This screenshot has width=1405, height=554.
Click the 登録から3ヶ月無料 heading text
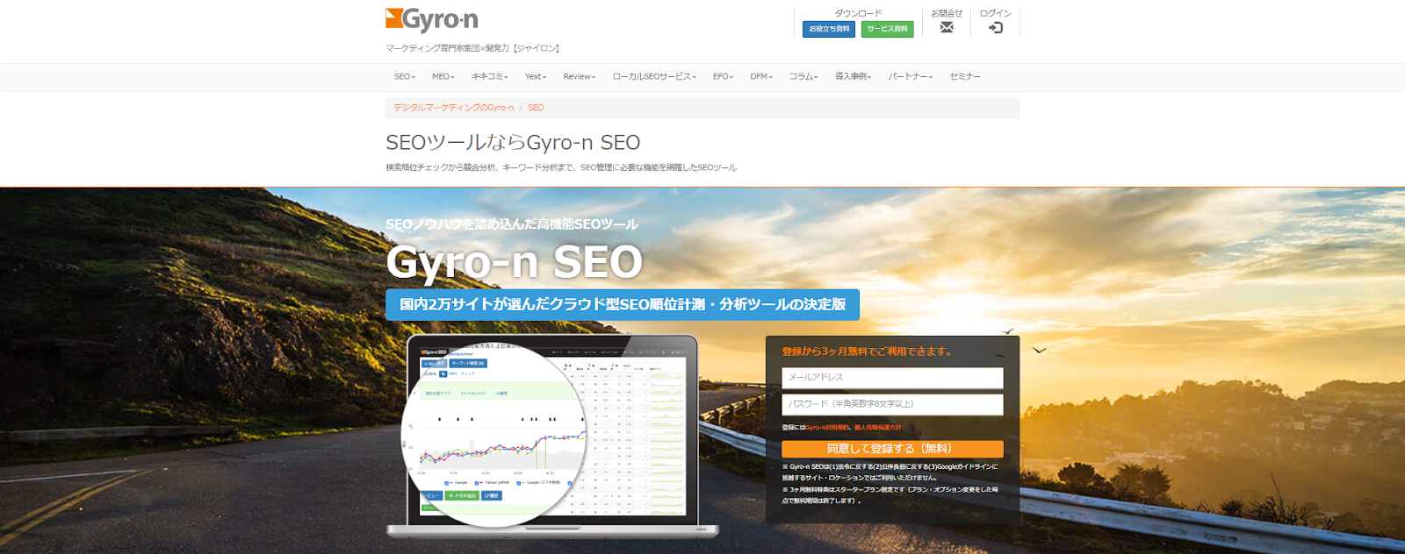[x=868, y=352]
